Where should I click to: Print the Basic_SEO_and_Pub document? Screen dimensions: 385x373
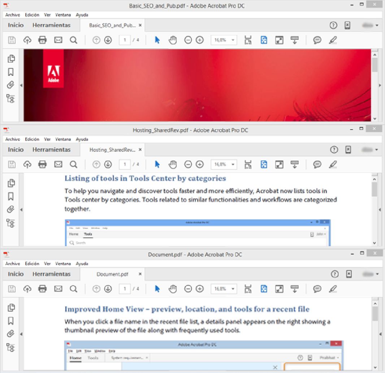pyautogui.click(x=43, y=40)
